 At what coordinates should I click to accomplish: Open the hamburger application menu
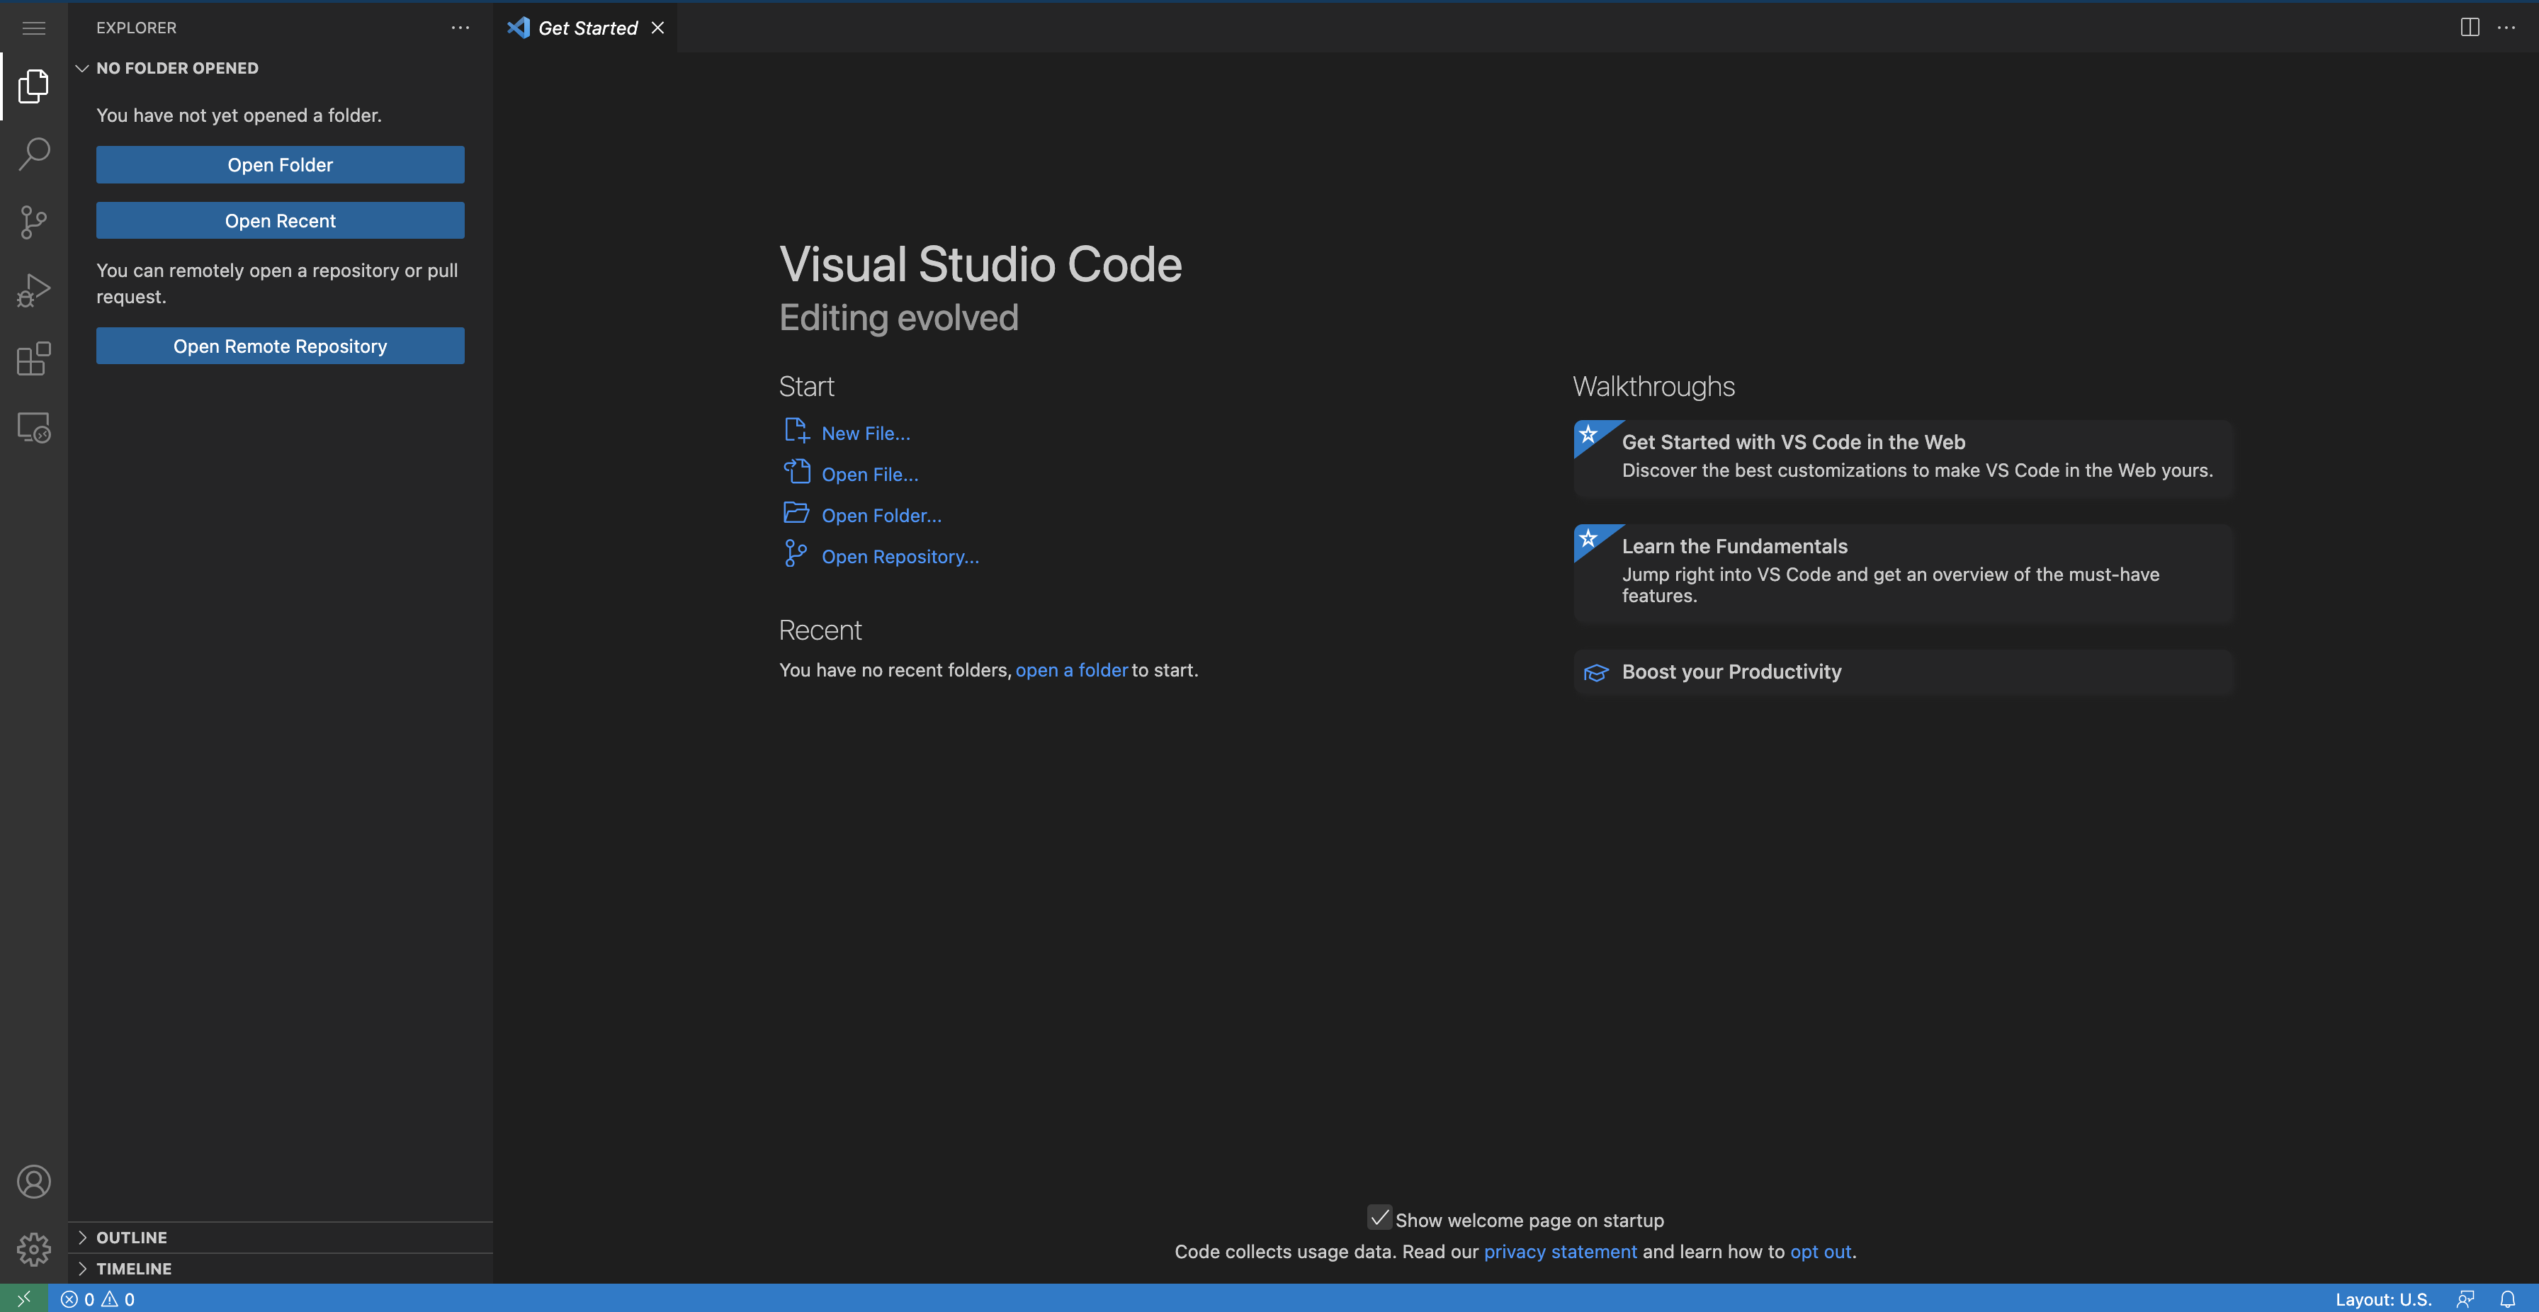(33, 28)
